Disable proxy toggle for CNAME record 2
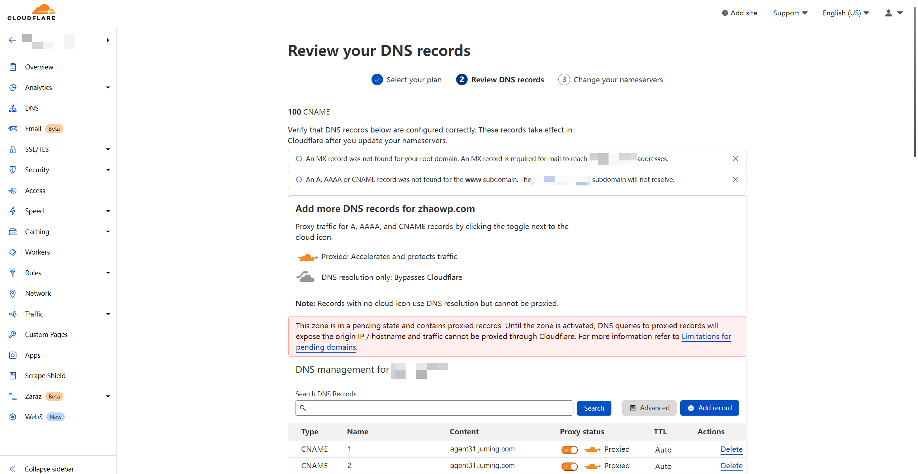918x474 pixels. click(569, 466)
